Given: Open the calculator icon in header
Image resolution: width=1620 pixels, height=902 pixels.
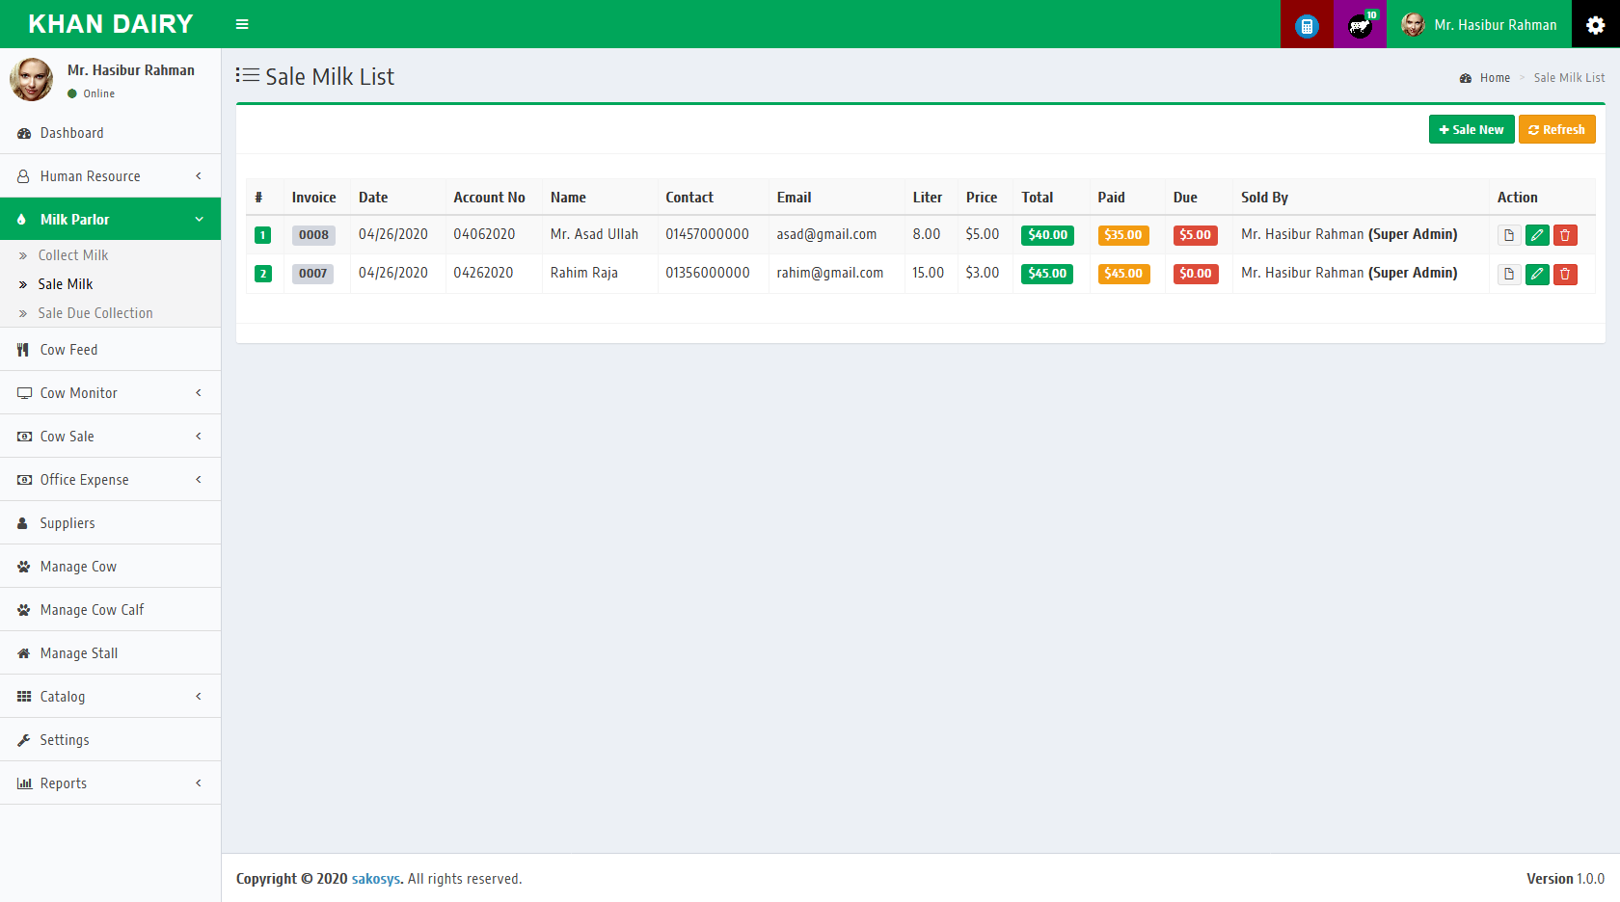Looking at the screenshot, I should click(x=1307, y=25).
